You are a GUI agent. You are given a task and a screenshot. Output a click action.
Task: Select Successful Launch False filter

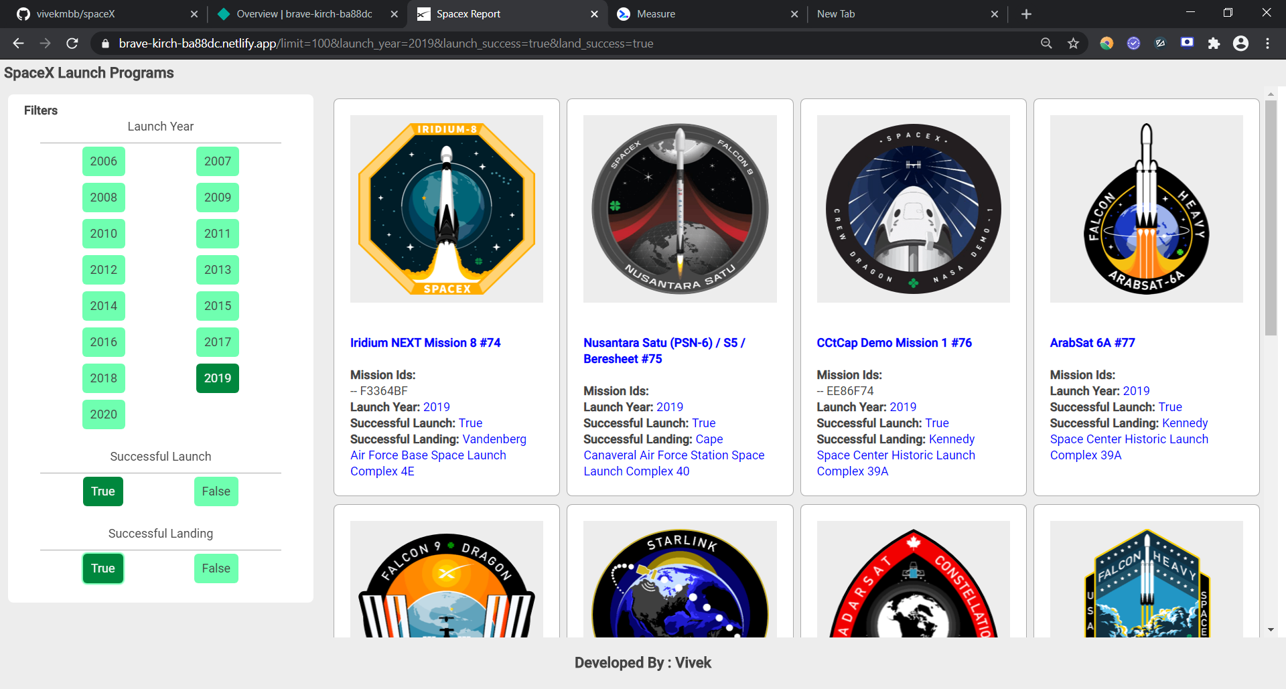click(x=216, y=491)
